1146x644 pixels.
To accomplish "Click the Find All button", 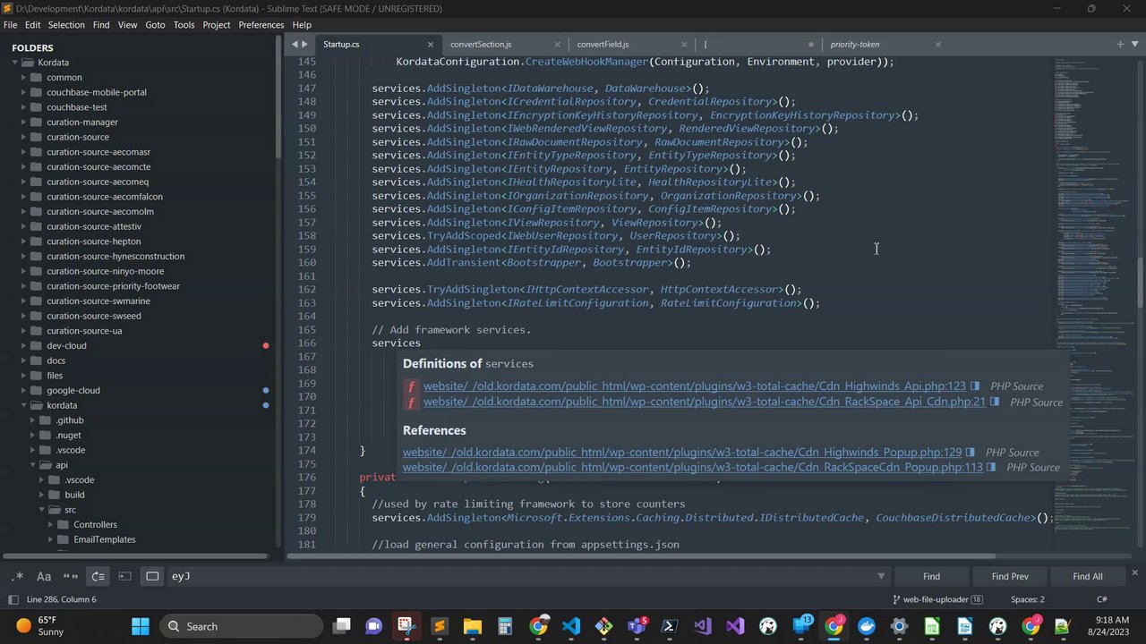I will click(1088, 576).
